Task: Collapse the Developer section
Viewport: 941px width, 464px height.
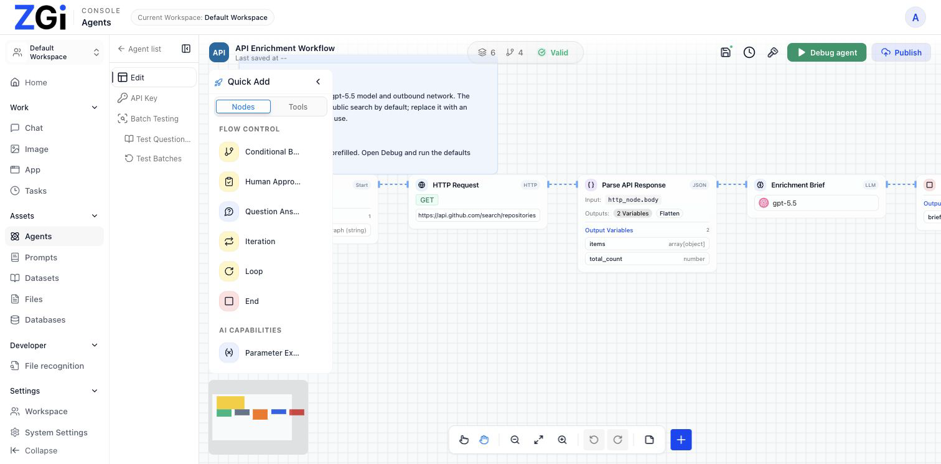Action: pos(95,346)
